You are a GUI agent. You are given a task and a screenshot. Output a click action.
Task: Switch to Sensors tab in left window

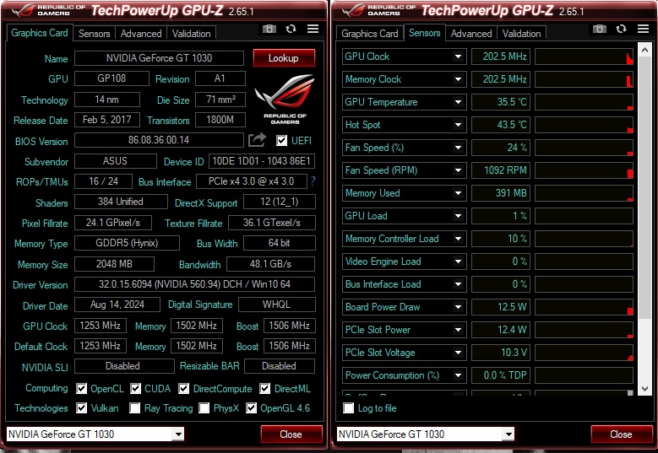coord(94,34)
